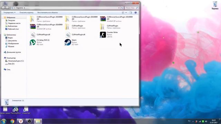Click the green tray icon

pyautogui.click(x=203, y=121)
